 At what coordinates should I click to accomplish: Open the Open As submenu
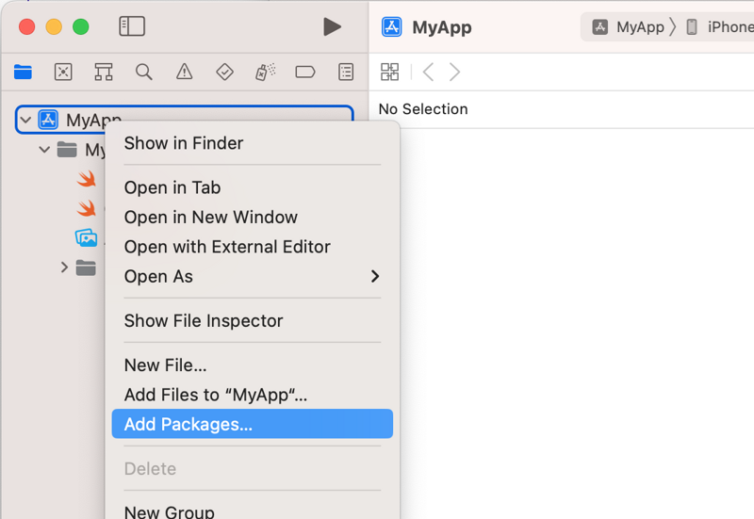click(x=253, y=276)
